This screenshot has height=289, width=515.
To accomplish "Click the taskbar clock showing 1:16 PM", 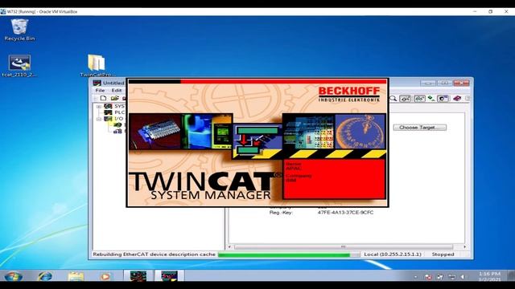I will point(489,276).
